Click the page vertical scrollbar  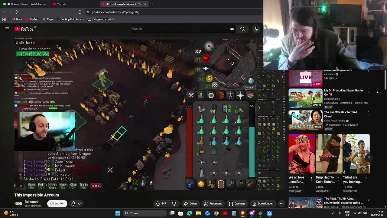point(385,79)
